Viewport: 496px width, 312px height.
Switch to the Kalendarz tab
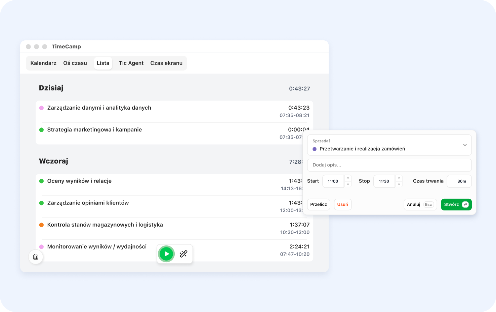tap(43, 63)
